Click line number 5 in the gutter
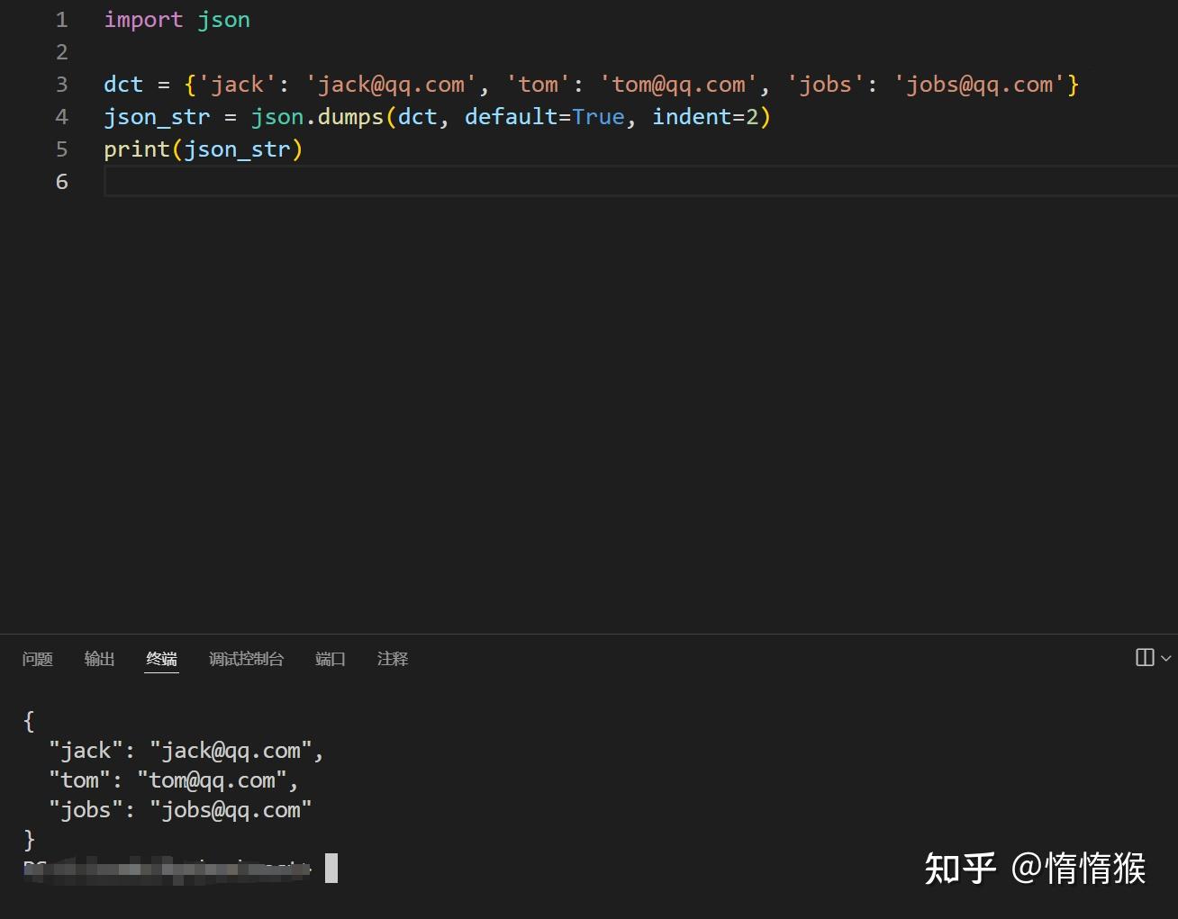Image resolution: width=1178 pixels, height=919 pixels. [61, 149]
